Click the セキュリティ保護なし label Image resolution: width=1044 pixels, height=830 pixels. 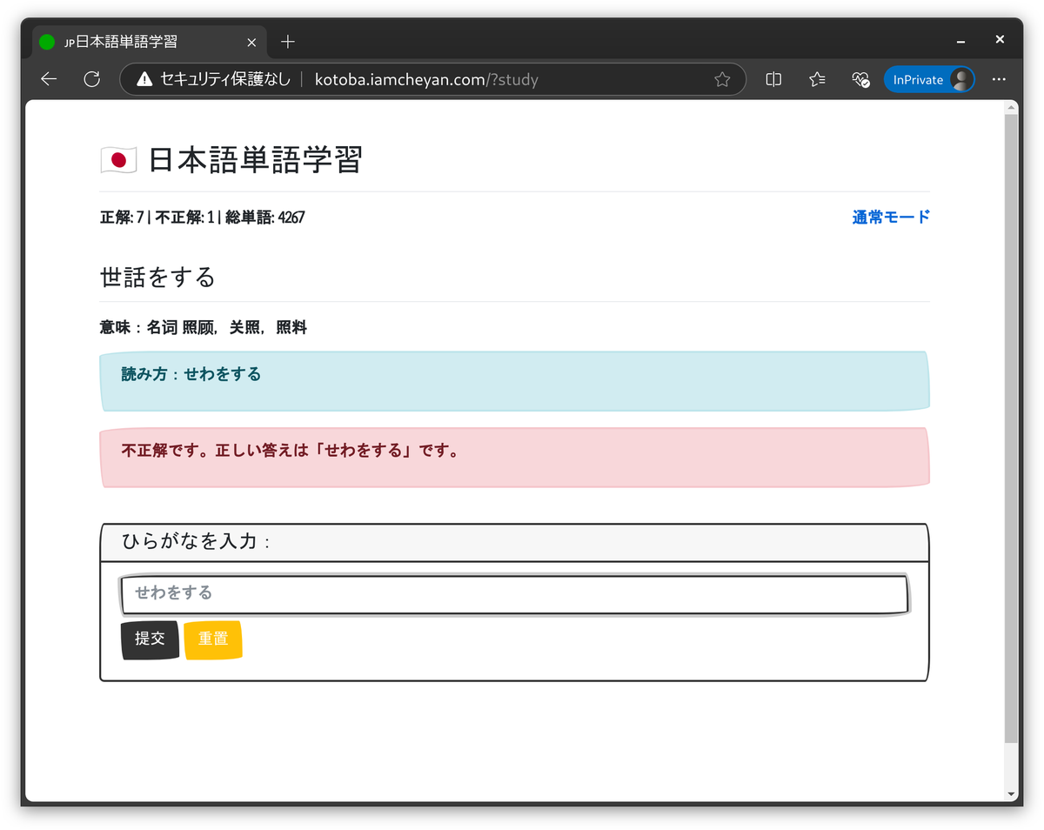(x=224, y=79)
